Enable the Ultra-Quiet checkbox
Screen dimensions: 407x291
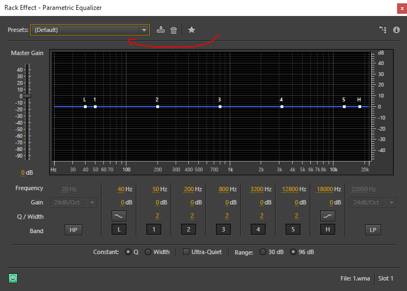coord(186,252)
